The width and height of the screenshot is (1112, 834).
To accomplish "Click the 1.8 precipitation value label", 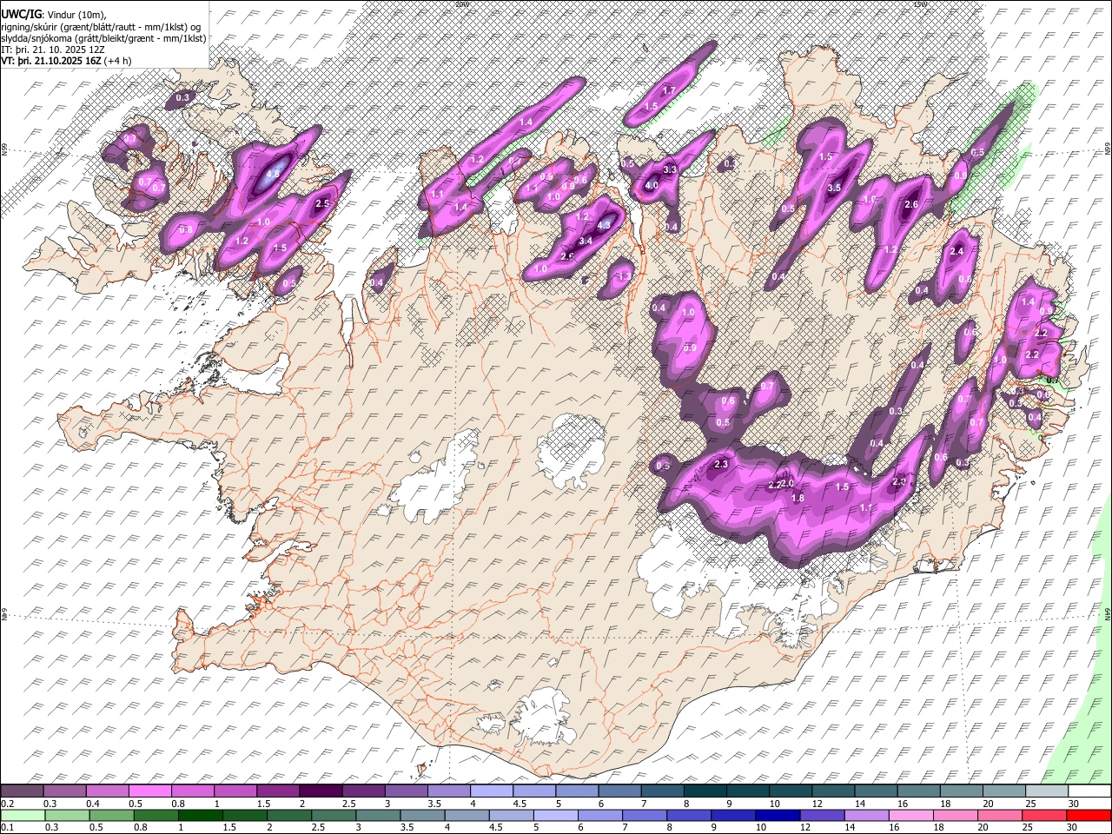I will click(x=798, y=498).
